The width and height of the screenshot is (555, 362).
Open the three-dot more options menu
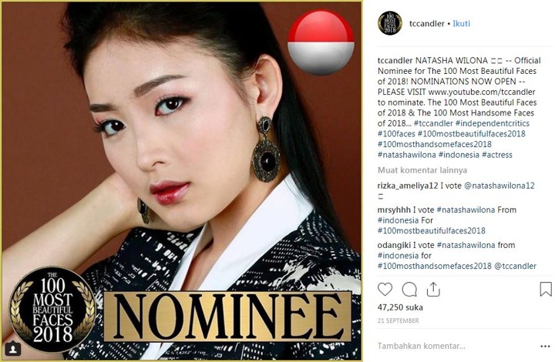(x=545, y=346)
